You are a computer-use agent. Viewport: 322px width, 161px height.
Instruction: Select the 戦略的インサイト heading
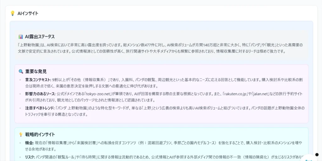[x=40, y=134]
